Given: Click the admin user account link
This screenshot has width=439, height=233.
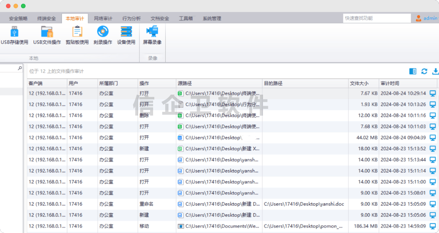Looking at the screenshot, I should tap(430, 18).
